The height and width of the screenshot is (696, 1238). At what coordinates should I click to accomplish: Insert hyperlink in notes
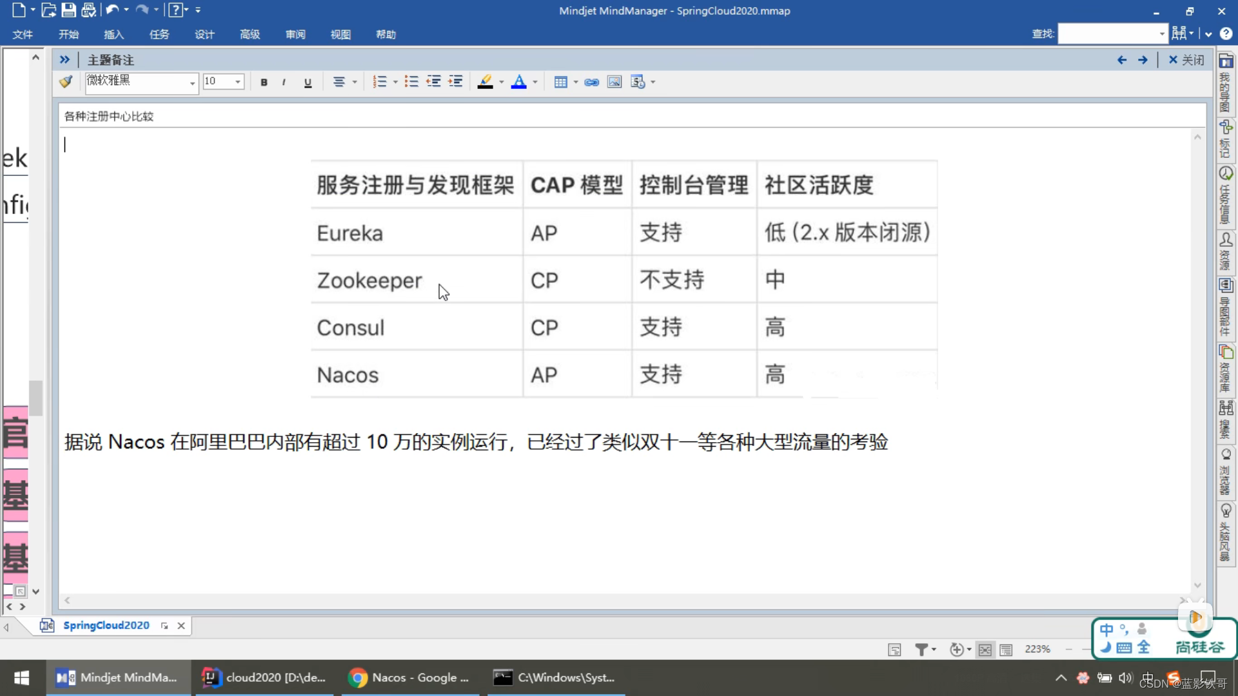[x=591, y=82]
